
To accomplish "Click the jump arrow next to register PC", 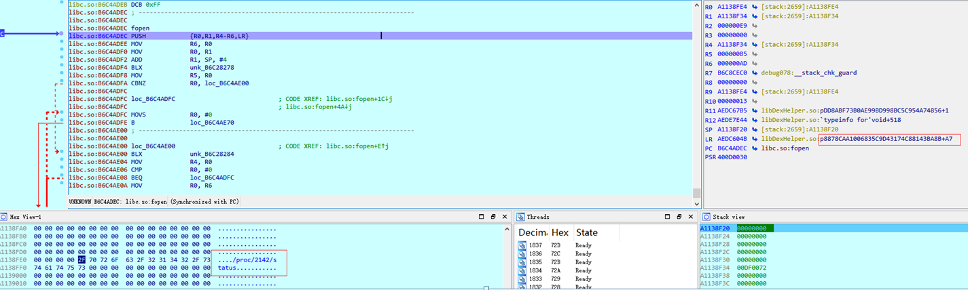I will tap(755, 148).
